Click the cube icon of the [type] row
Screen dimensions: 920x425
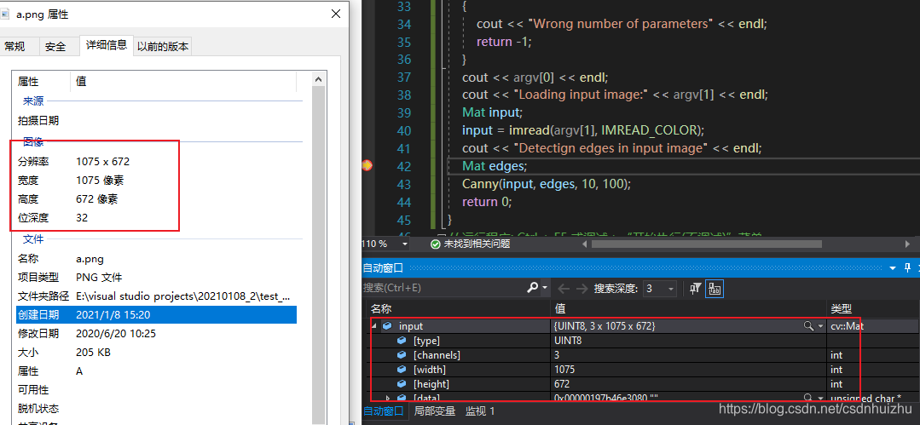tap(402, 341)
